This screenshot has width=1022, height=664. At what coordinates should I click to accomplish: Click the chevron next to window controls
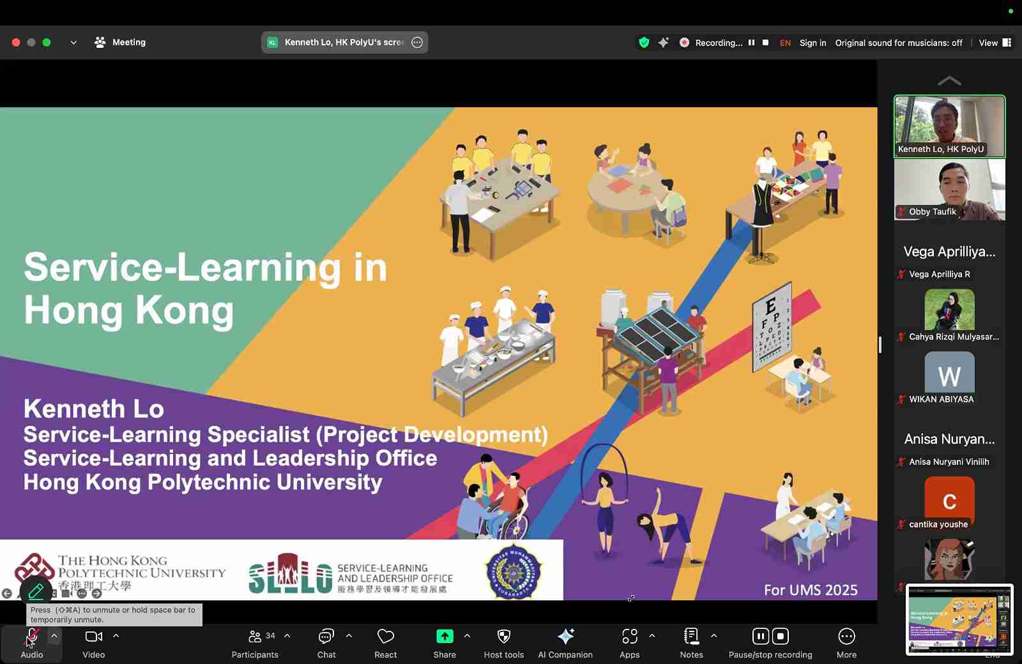(73, 43)
